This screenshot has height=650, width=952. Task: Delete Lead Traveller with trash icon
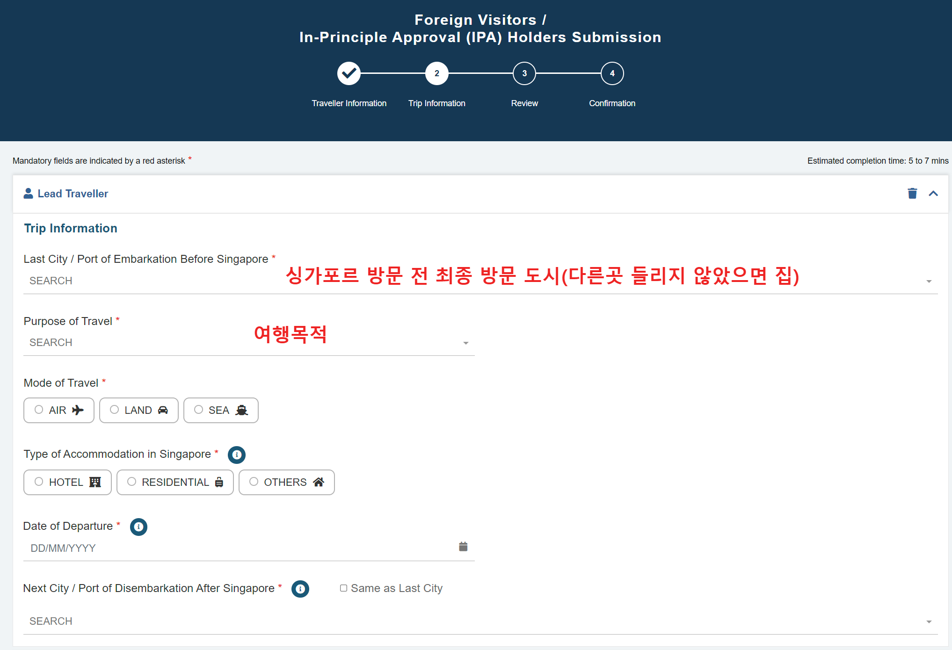tap(912, 194)
